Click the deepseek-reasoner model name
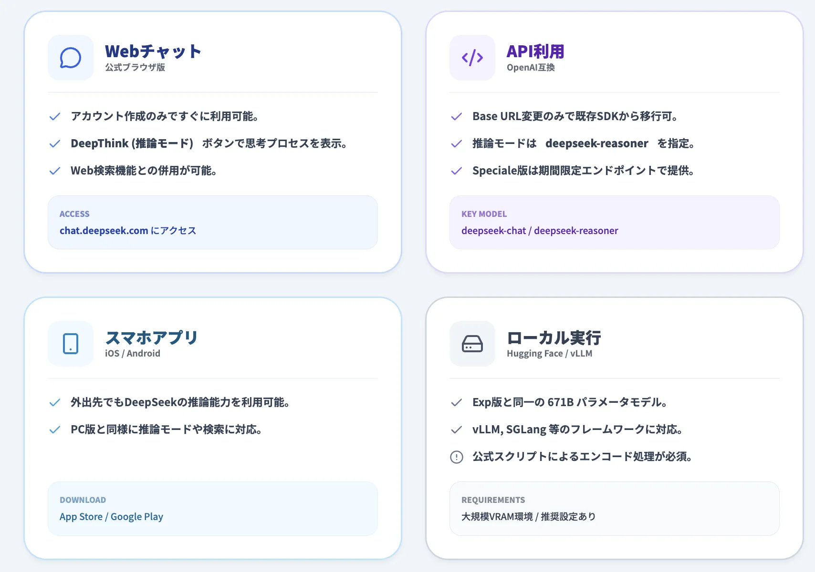 [x=597, y=143]
